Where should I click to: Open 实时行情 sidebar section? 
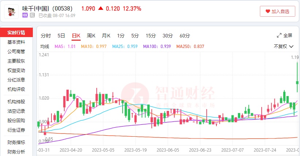16,32
